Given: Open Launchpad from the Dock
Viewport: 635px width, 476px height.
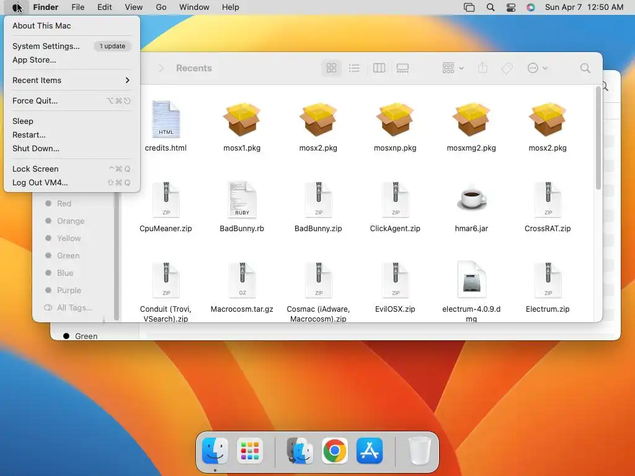Looking at the screenshot, I should pyautogui.click(x=250, y=451).
